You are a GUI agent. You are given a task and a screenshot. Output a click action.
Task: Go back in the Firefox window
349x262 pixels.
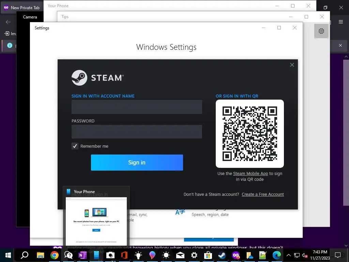click(x=8, y=22)
